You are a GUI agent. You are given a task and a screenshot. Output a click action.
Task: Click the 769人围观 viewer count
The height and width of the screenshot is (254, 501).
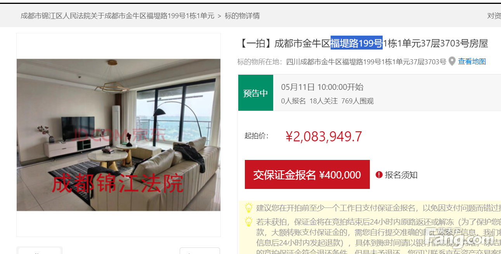click(x=357, y=101)
